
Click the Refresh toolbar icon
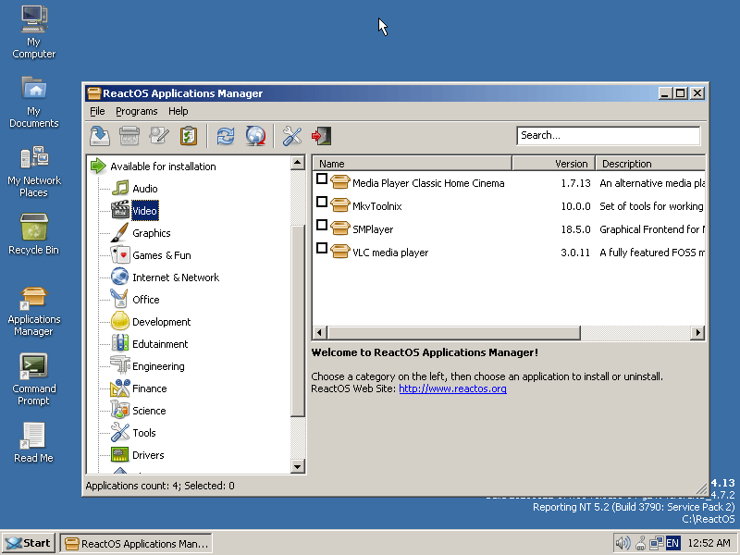coord(226,136)
